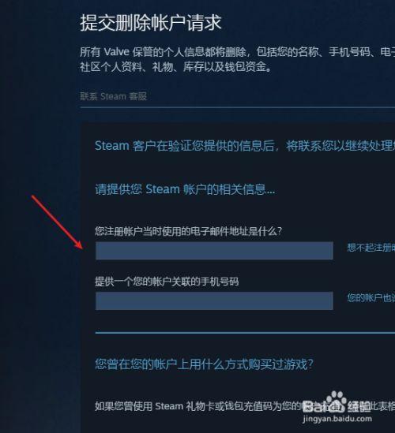This screenshot has height=433, width=395.
Task: Click the red arrow annotation
Action: click(x=57, y=222)
